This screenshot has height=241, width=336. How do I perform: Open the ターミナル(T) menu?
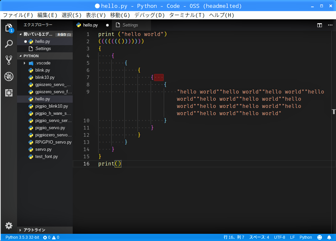[x=187, y=15]
